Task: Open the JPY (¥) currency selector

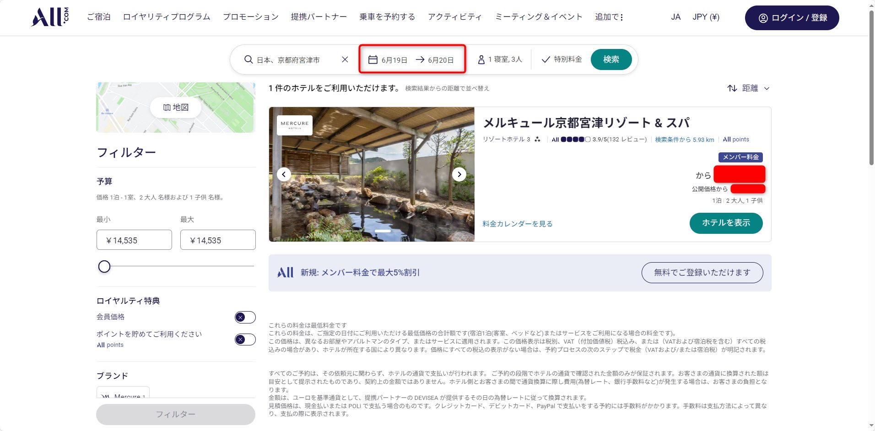Action: [706, 17]
